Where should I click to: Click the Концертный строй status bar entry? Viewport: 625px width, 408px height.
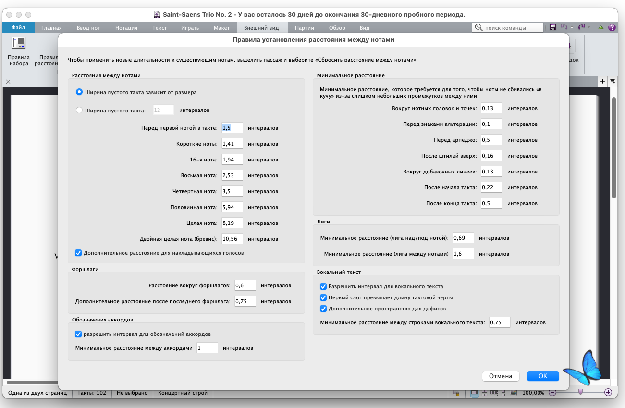pos(183,393)
